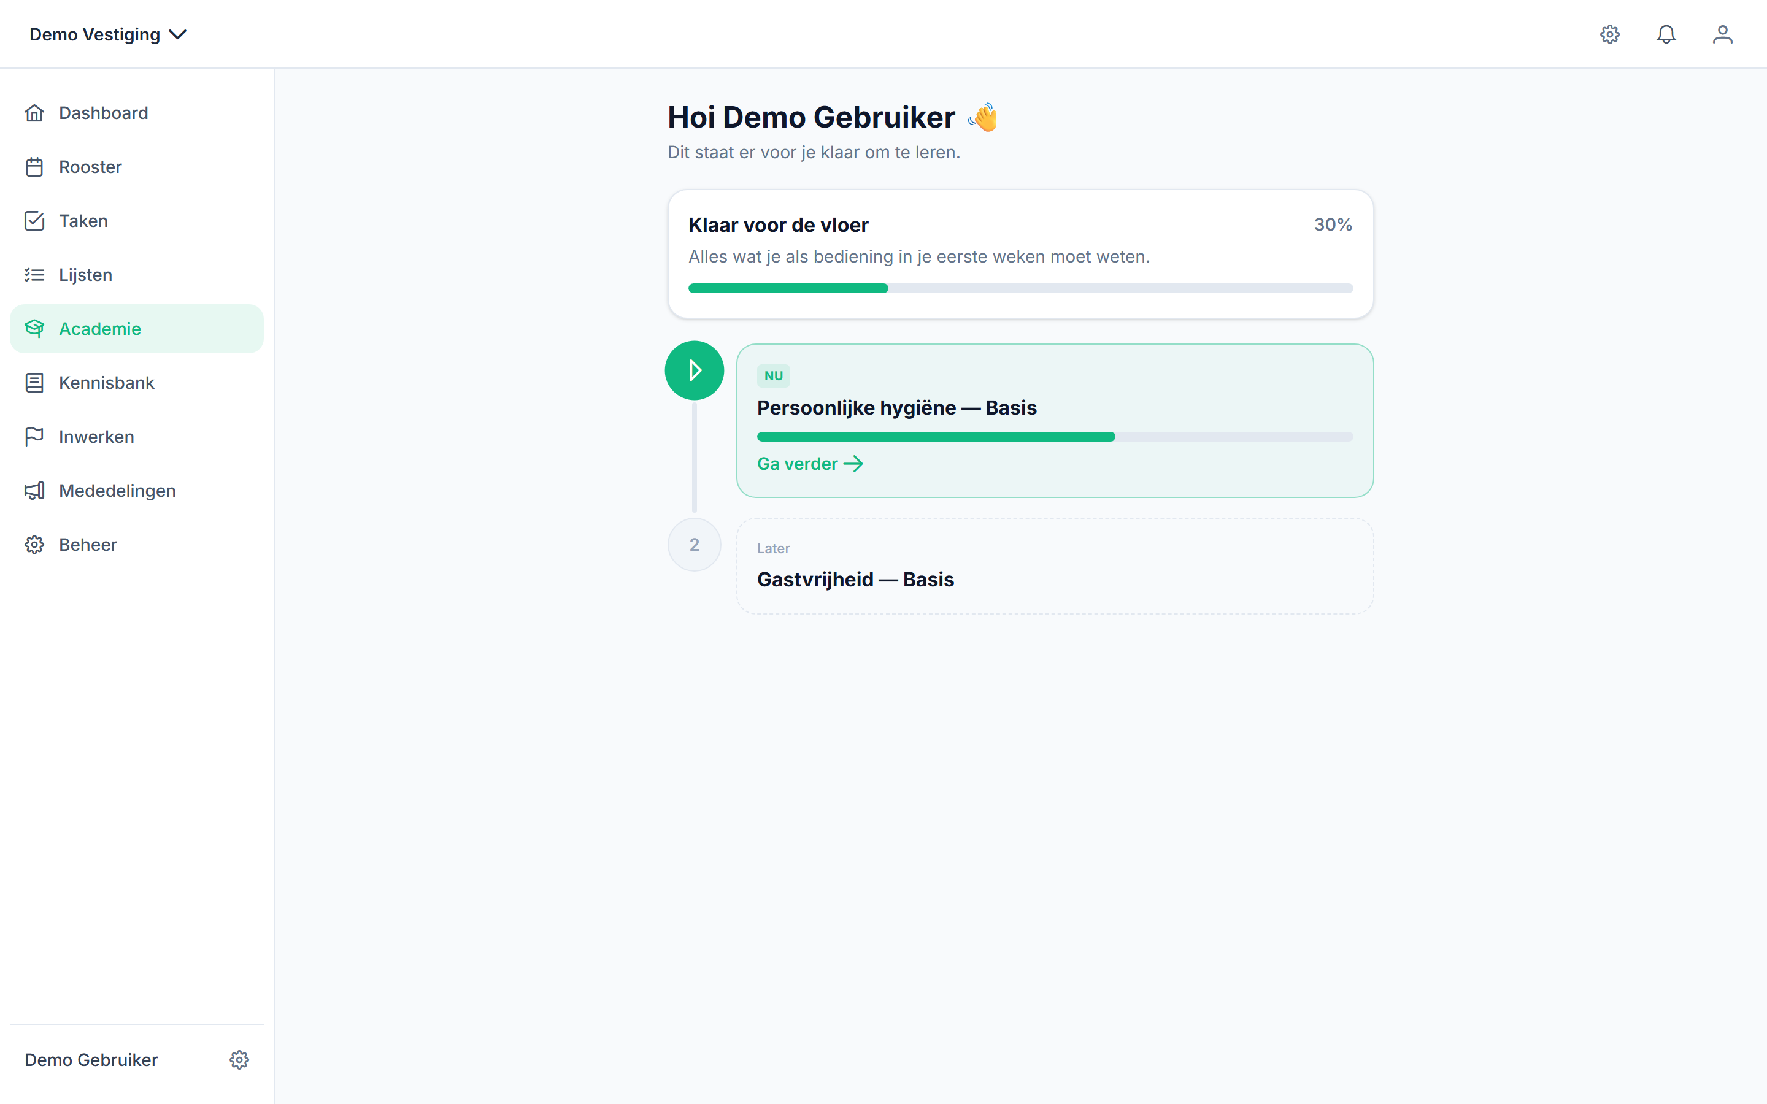Open the Dashboard home icon
Image resolution: width=1767 pixels, height=1104 pixels.
pyautogui.click(x=34, y=113)
